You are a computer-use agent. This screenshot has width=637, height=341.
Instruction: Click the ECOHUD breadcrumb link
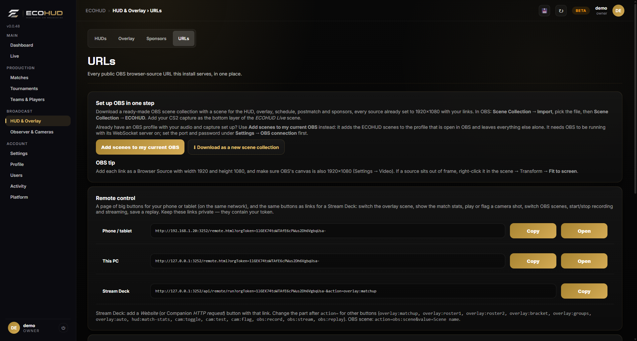pyautogui.click(x=96, y=11)
